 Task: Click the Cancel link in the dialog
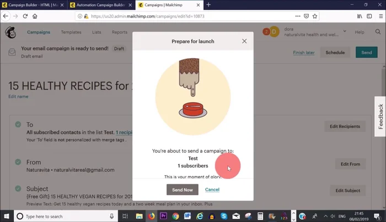point(212,190)
